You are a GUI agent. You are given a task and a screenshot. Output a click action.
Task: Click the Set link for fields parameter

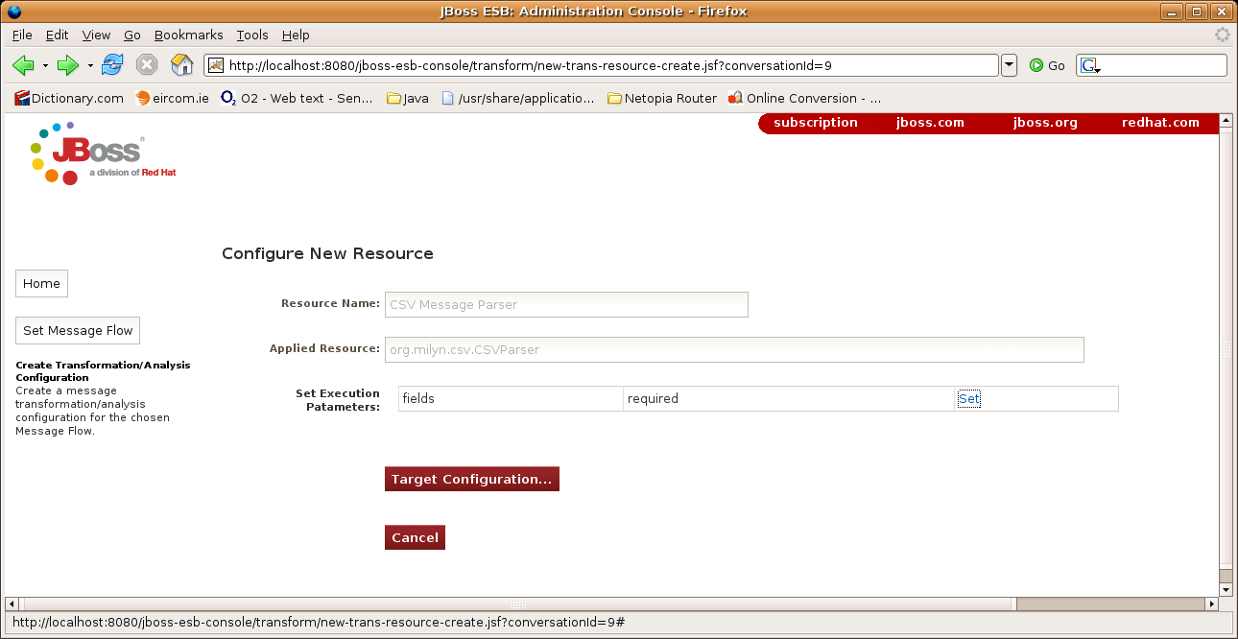pos(968,399)
